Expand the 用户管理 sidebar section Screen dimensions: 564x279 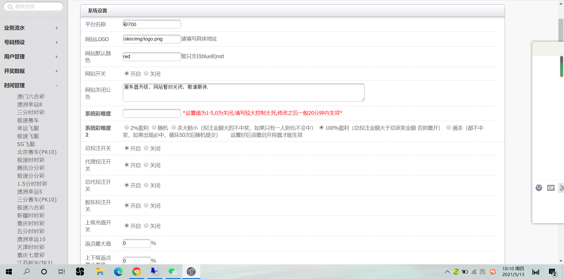(x=56, y=57)
